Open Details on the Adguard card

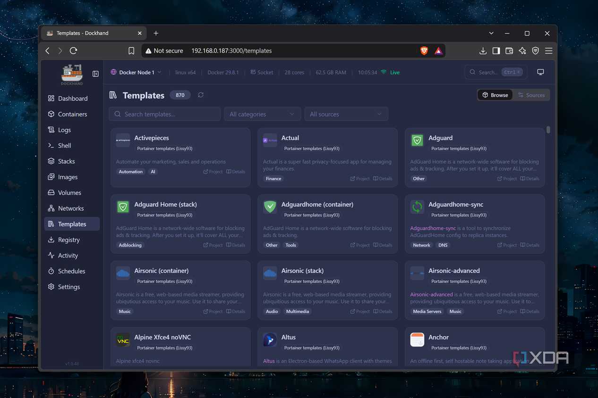tap(530, 179)
